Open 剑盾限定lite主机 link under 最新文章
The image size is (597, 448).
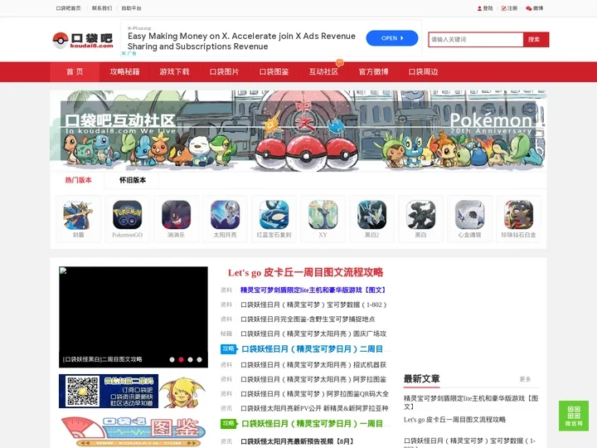coord(471,402)
